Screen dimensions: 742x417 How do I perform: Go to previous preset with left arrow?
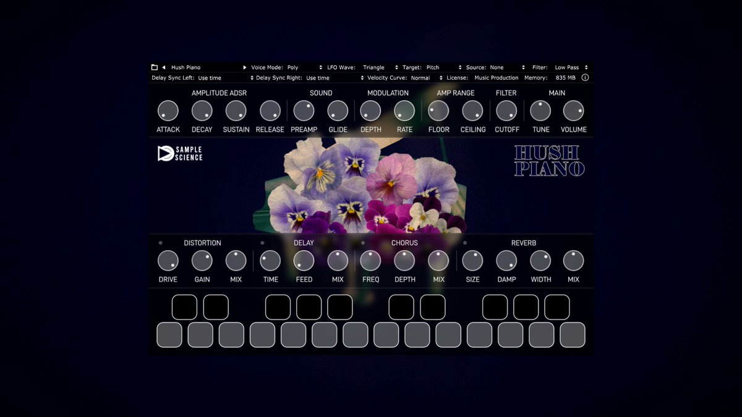pyautogui.click(x=164, y=67)
